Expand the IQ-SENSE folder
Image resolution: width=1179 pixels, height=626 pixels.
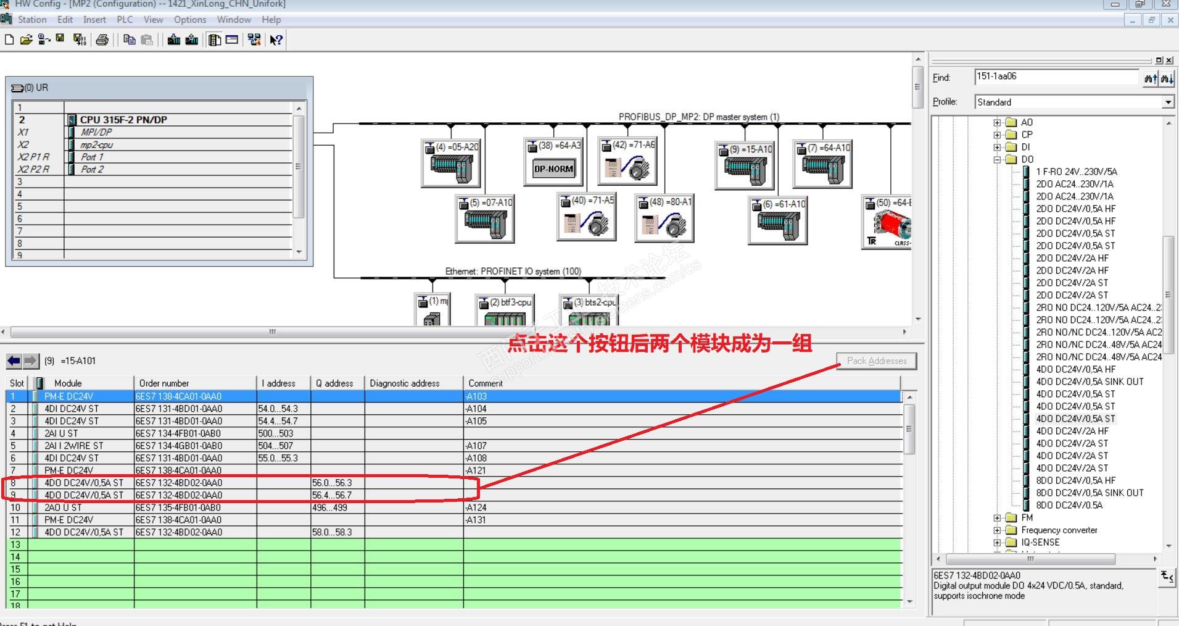pos(997,542)
